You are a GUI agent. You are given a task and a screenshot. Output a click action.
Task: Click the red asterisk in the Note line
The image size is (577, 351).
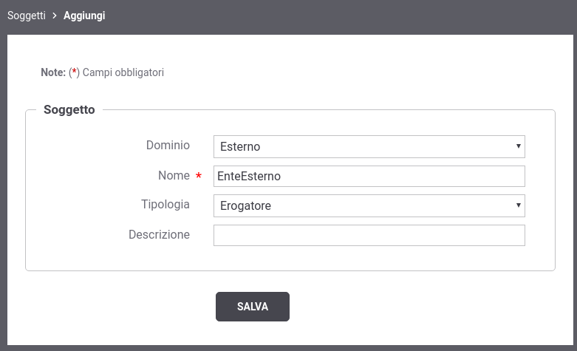coord(75,72)
